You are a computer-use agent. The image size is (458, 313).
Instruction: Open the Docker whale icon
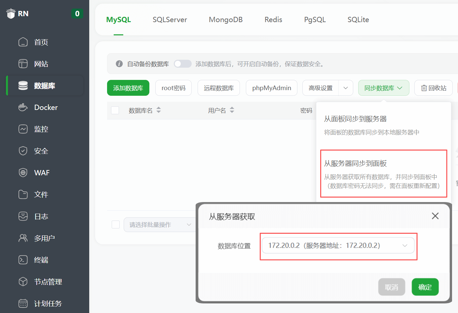(23, 107)
